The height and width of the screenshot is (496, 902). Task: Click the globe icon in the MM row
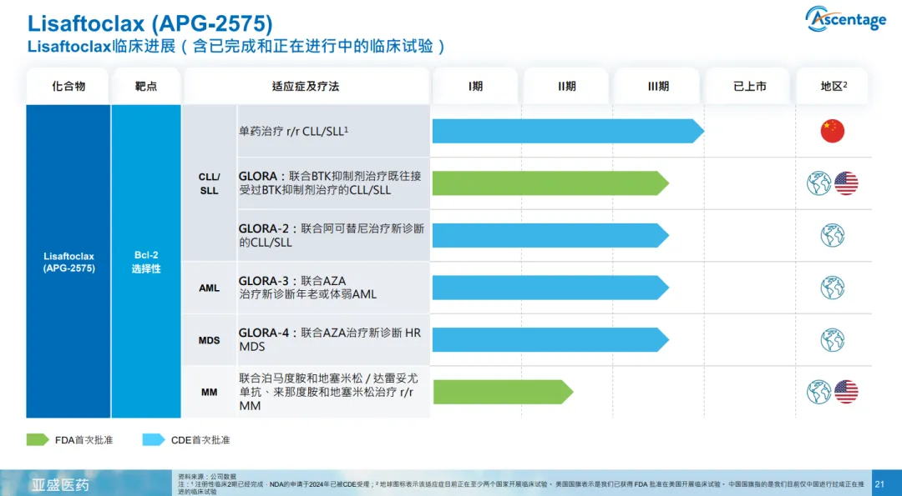pos(818,392)
